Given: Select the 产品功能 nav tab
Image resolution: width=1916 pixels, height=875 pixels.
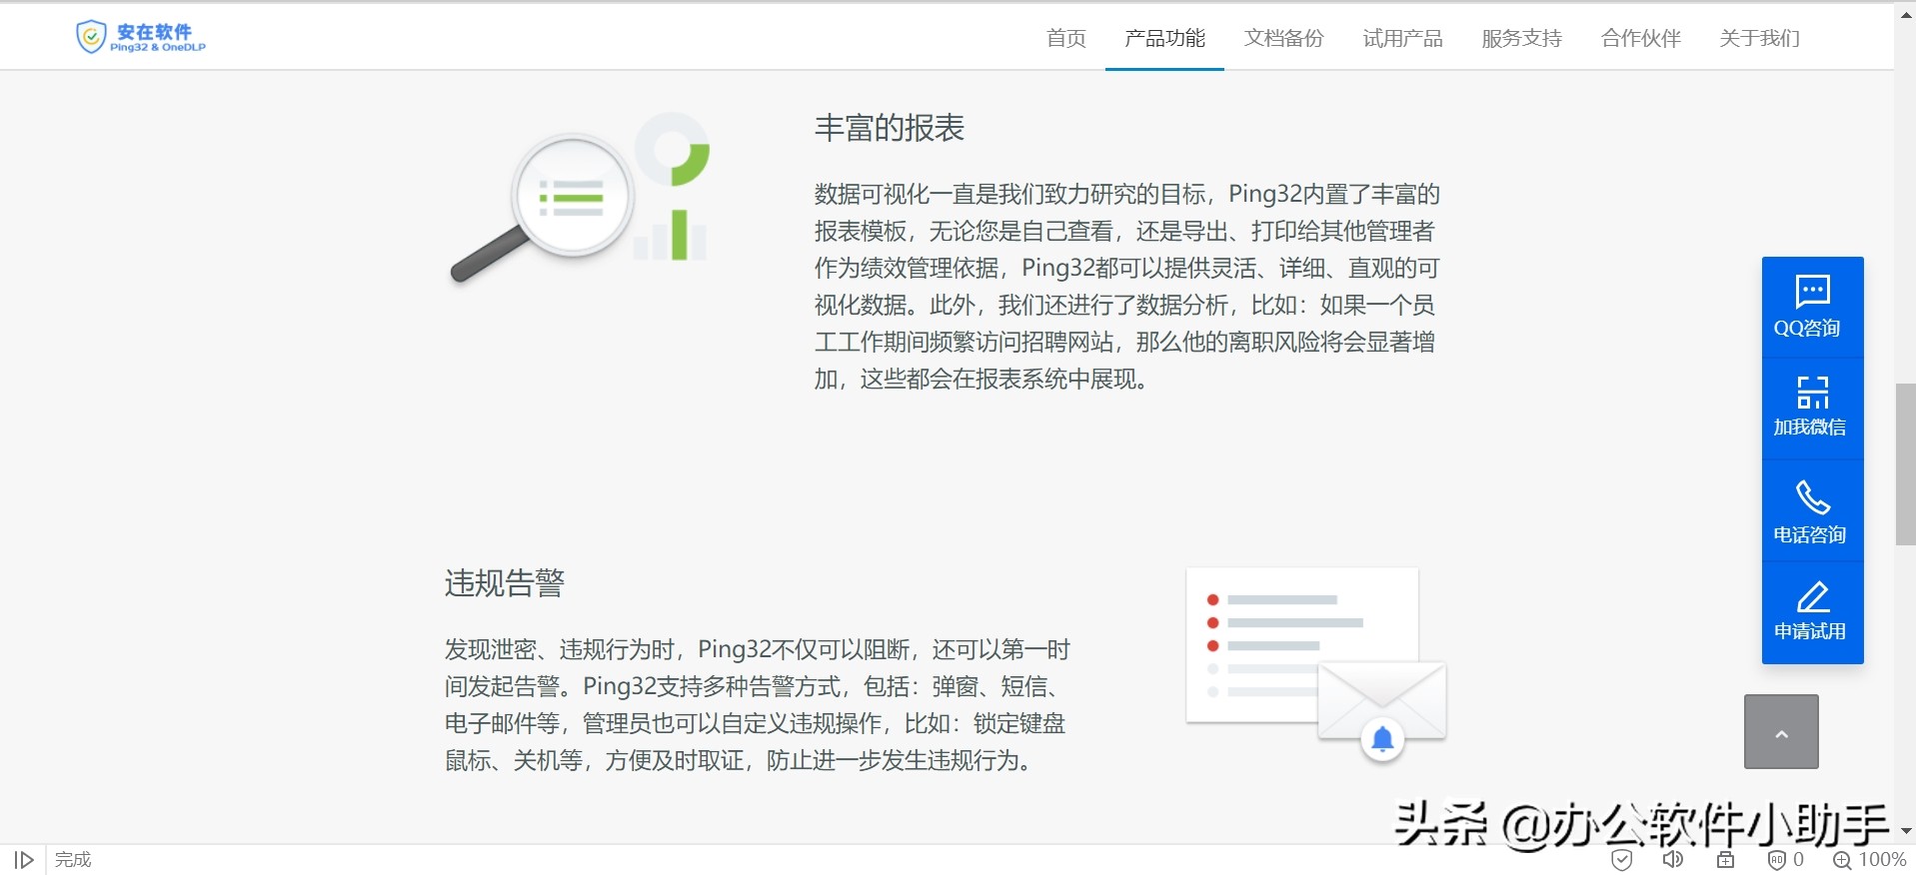Looking at the screenshot, I should coord(1164,38).
